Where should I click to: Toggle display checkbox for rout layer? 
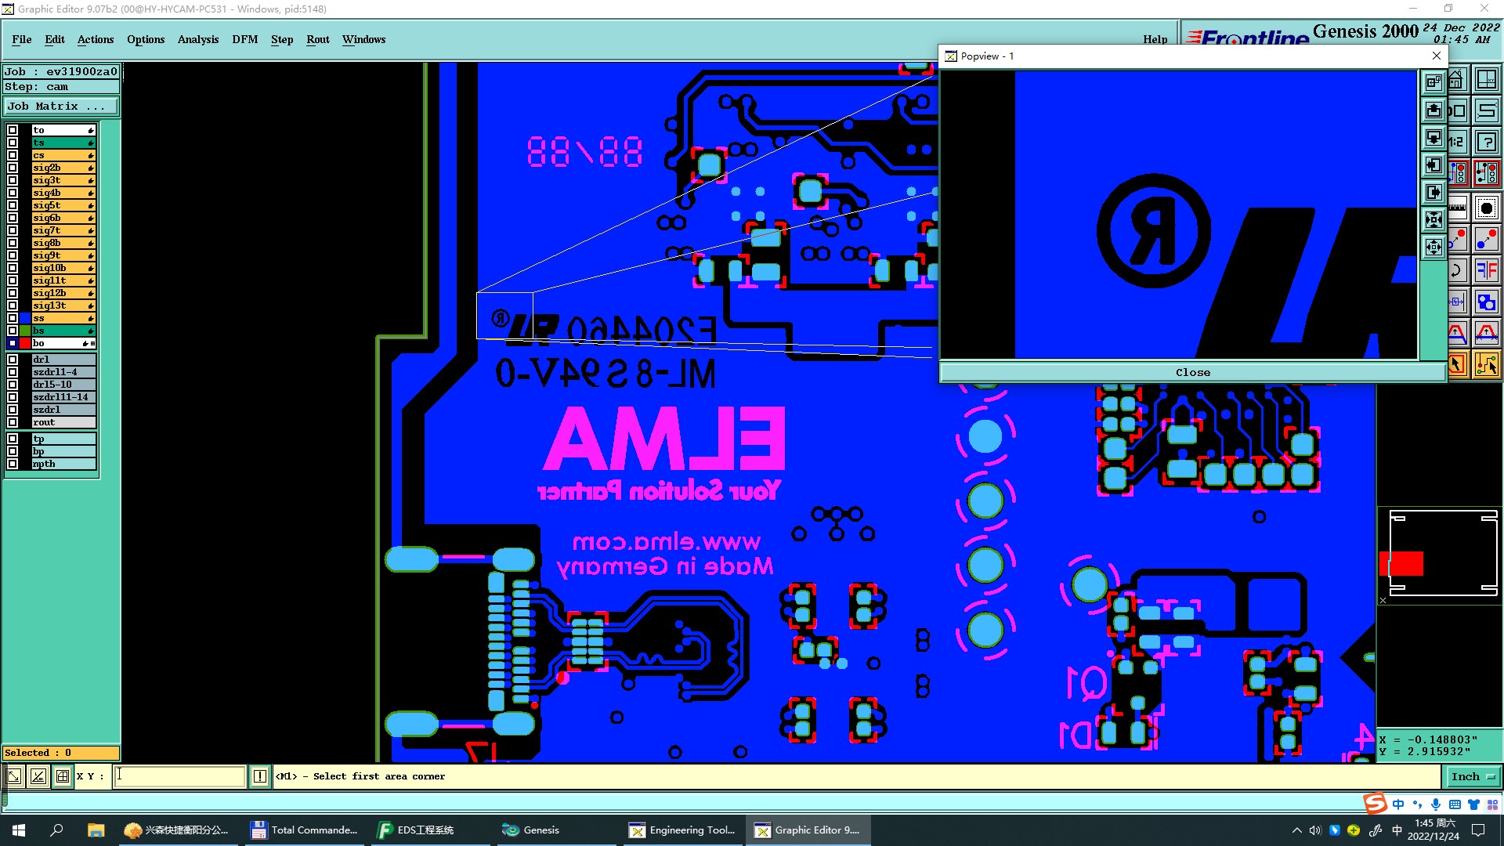click(x=13, y=422)
